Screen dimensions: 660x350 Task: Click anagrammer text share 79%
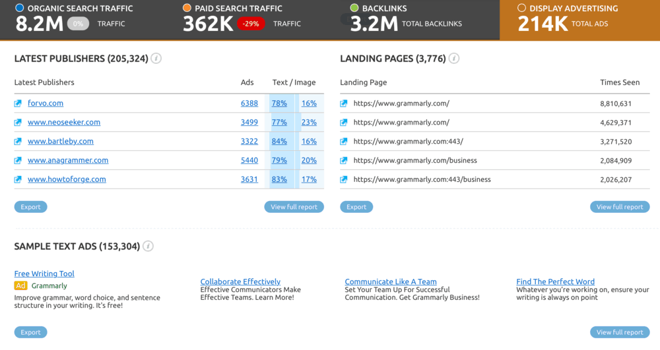pos(279,160)
